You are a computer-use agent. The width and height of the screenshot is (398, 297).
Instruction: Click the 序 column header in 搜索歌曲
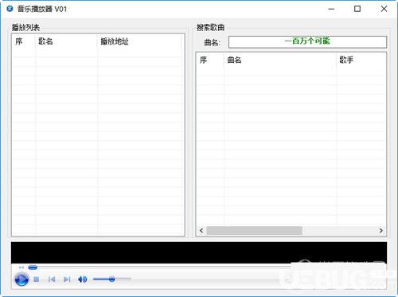210,60
